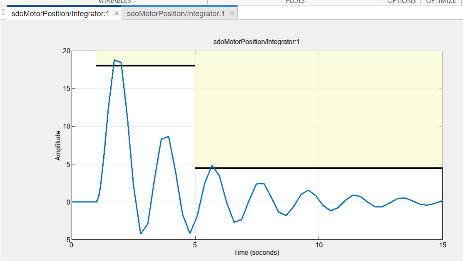Open the OPTIMIZE ribbon section label
Screen dimensions: 463x261
(x=441, y=2)
